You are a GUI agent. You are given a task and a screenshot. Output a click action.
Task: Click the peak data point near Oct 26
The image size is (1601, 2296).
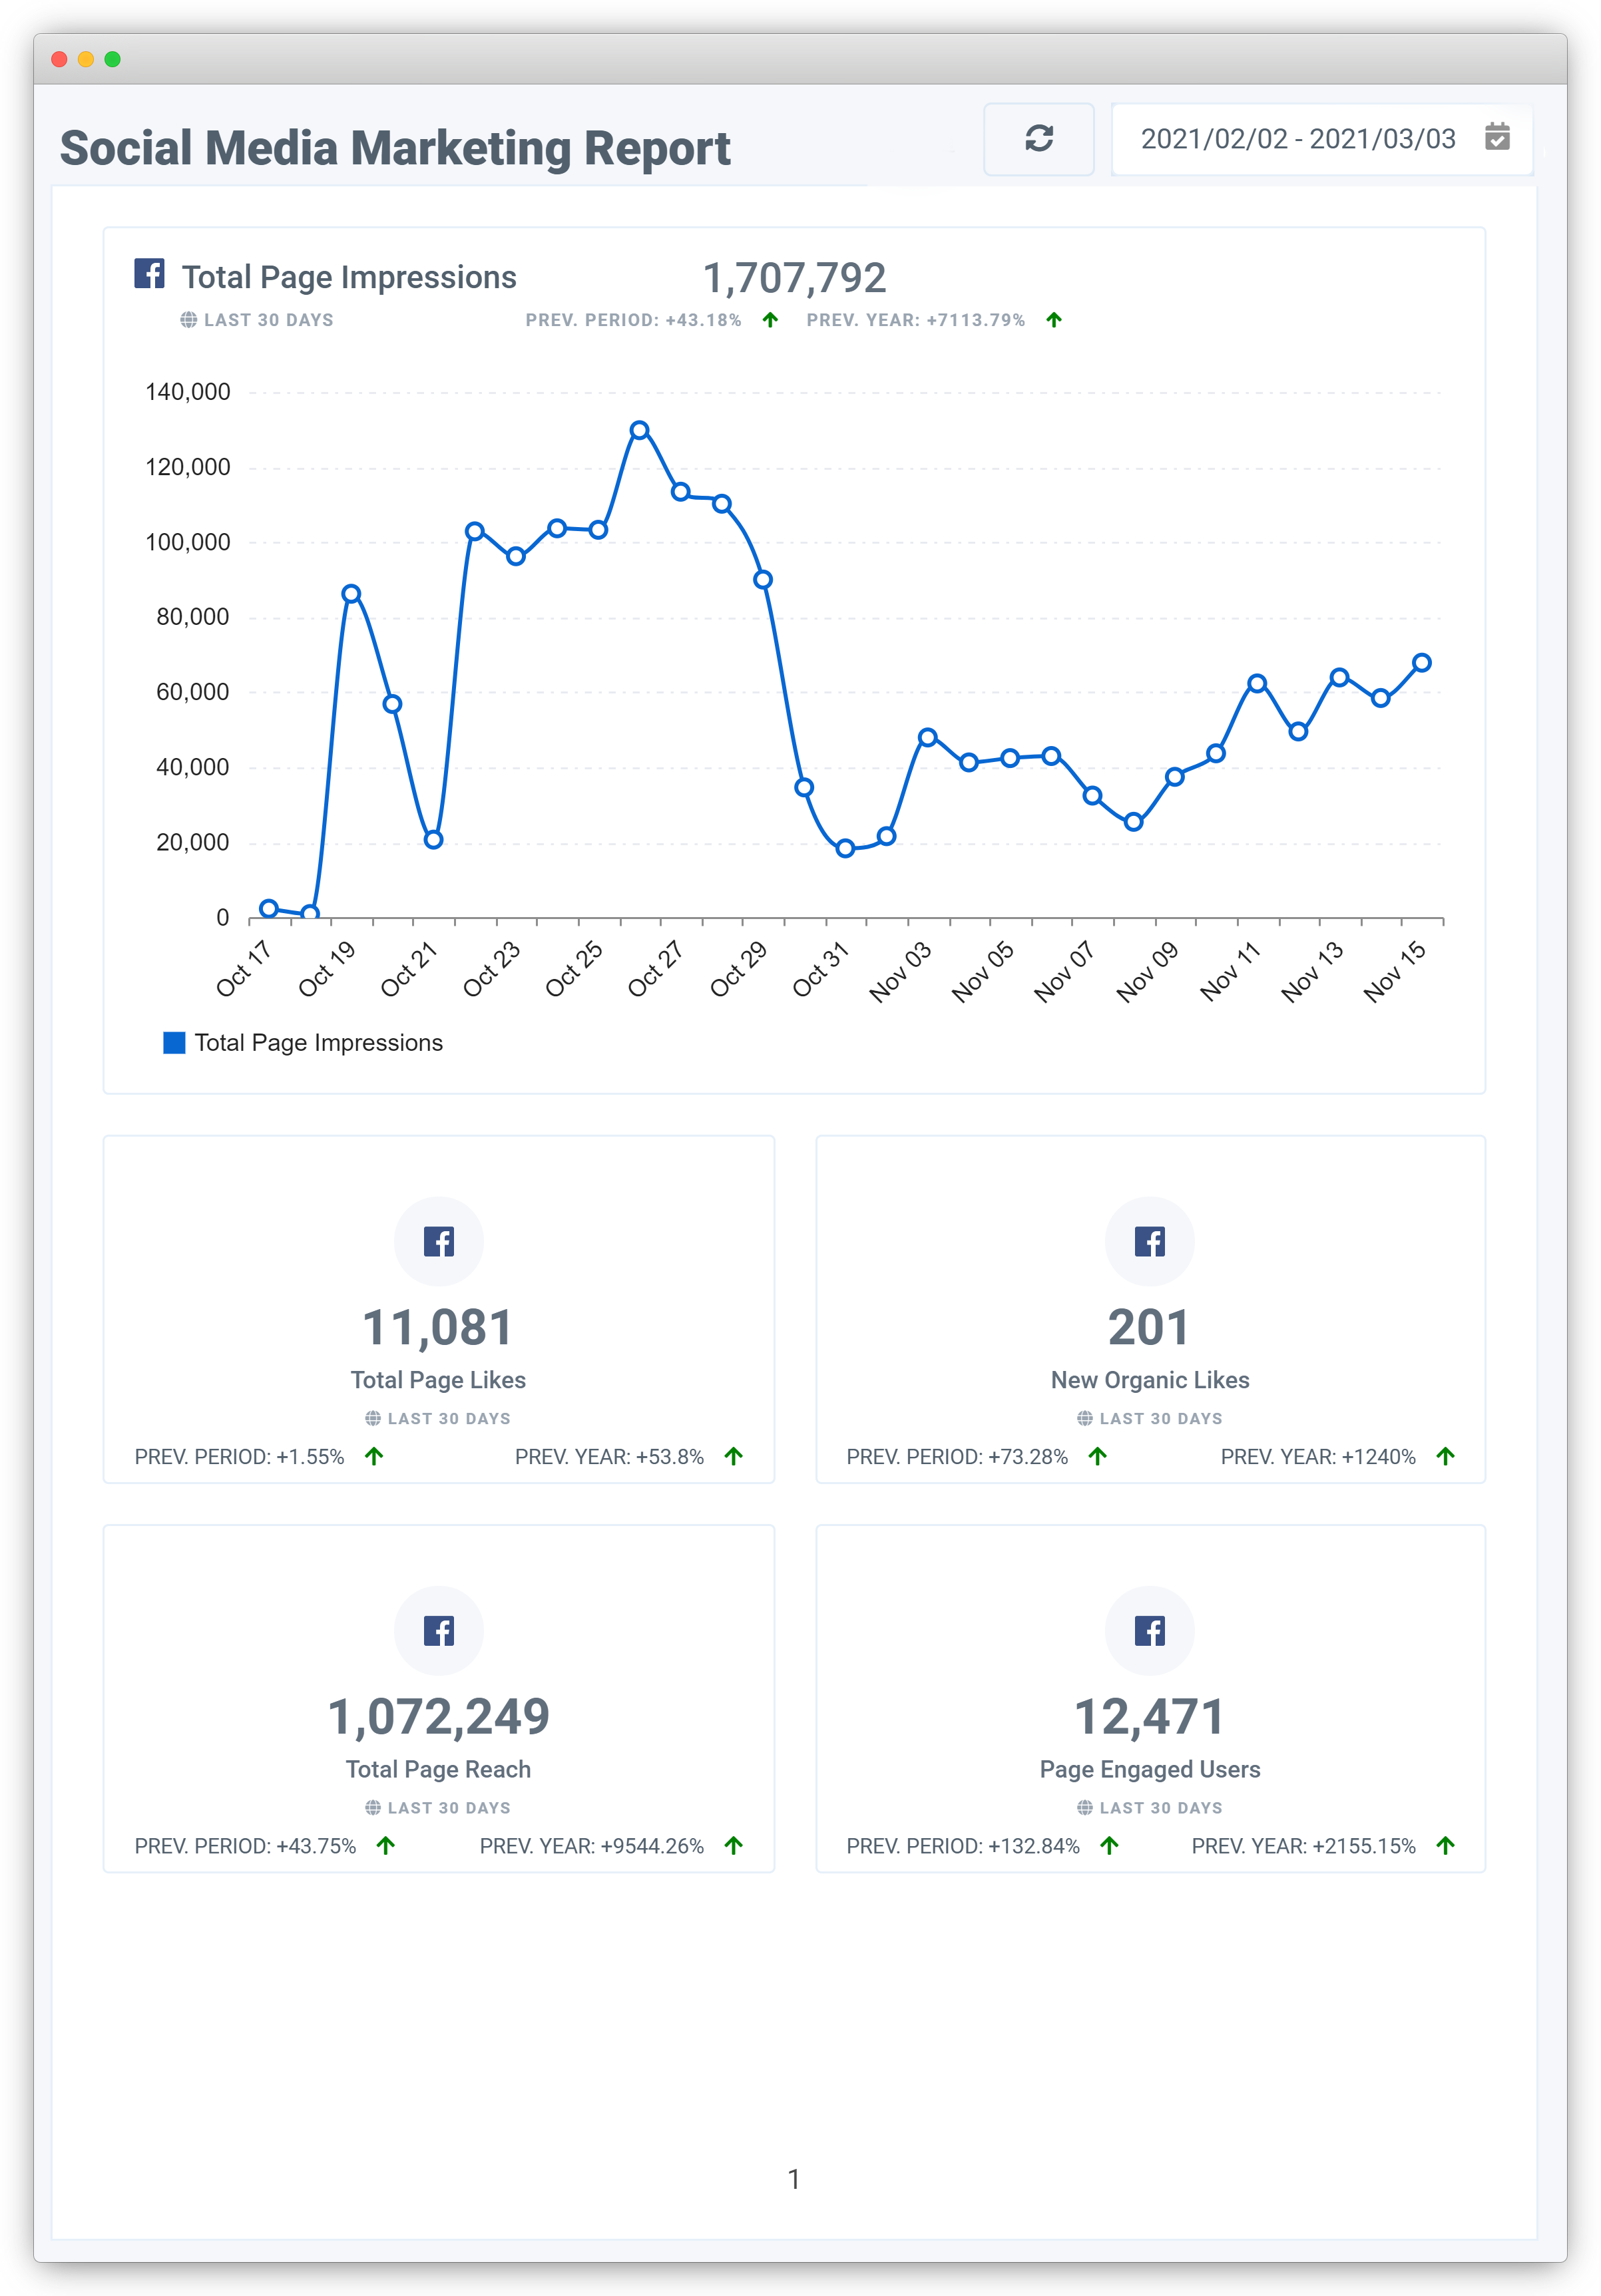coord(640,430)
